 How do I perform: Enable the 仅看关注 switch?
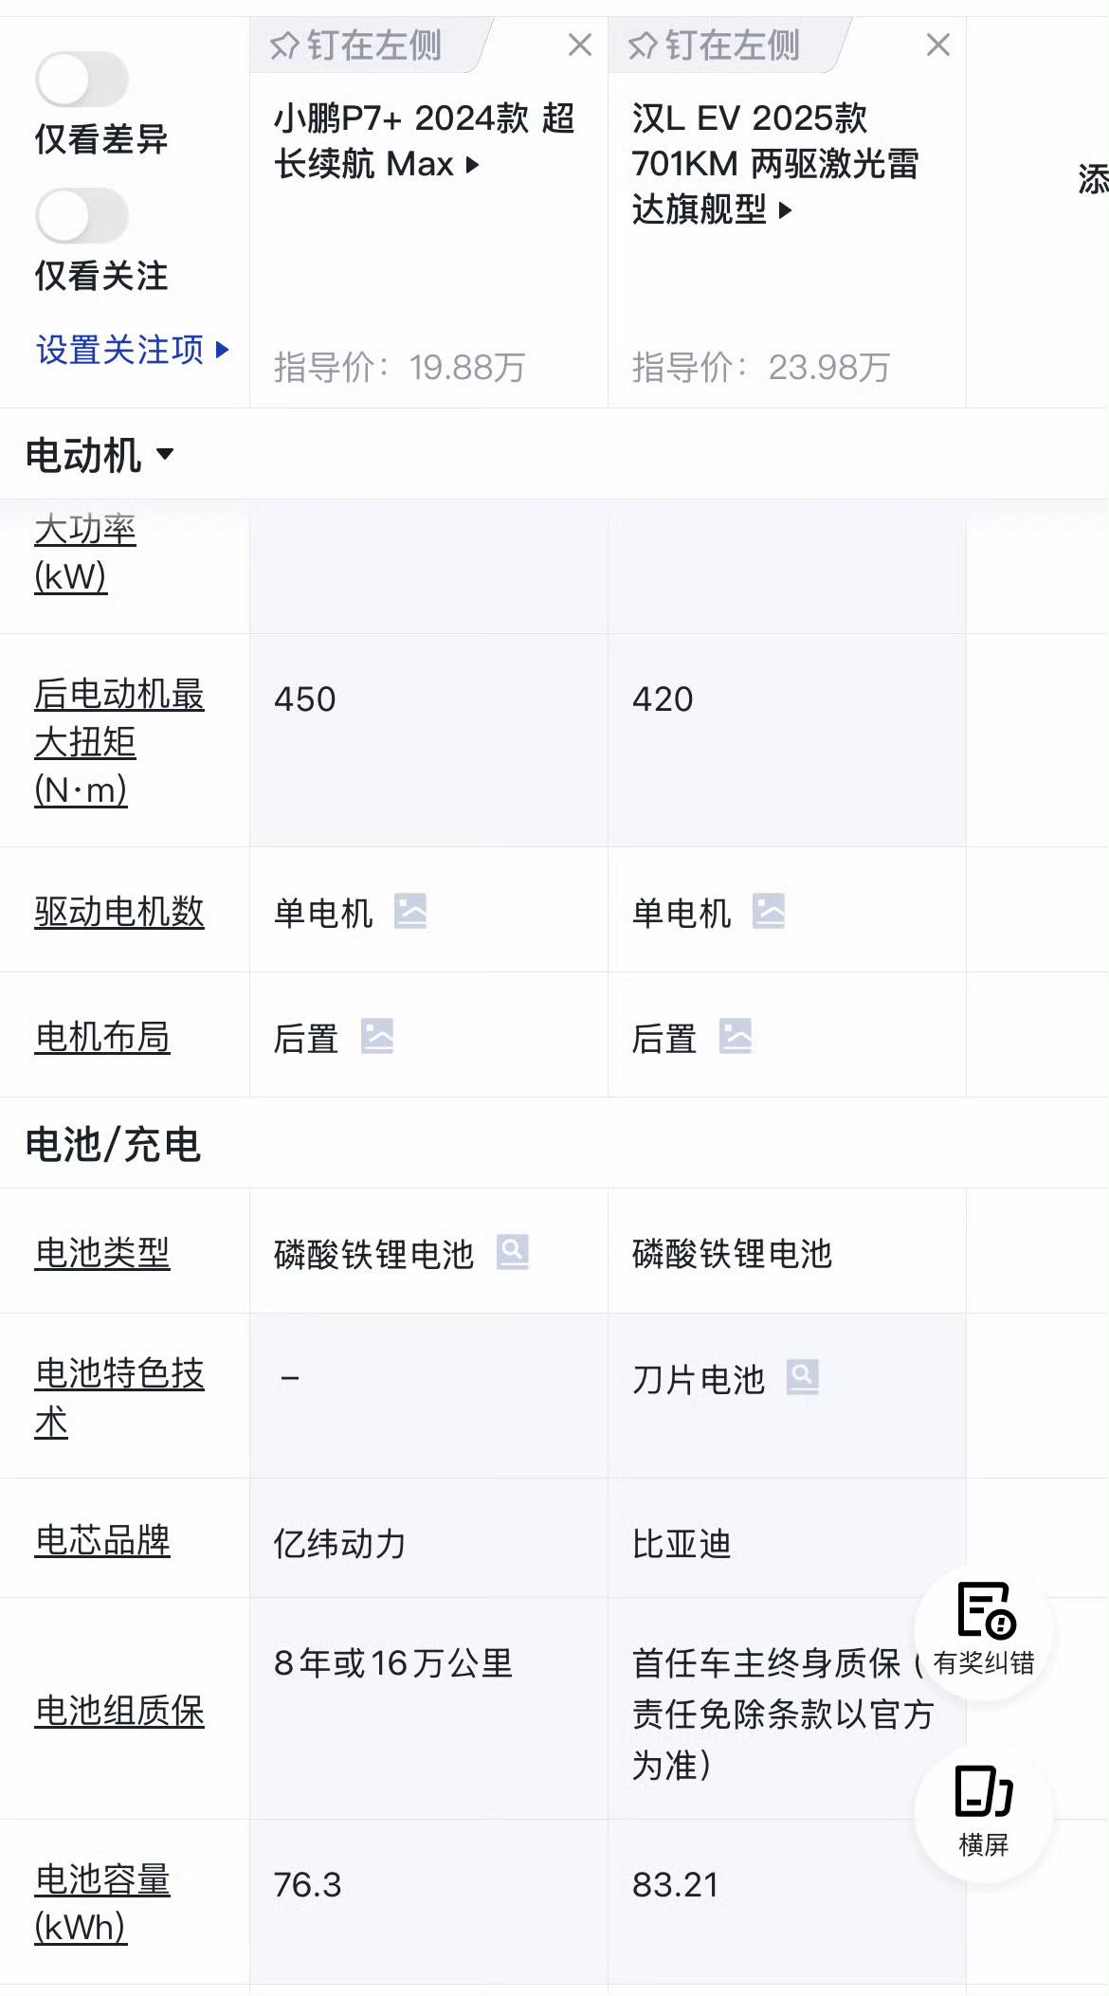[82, 216]
